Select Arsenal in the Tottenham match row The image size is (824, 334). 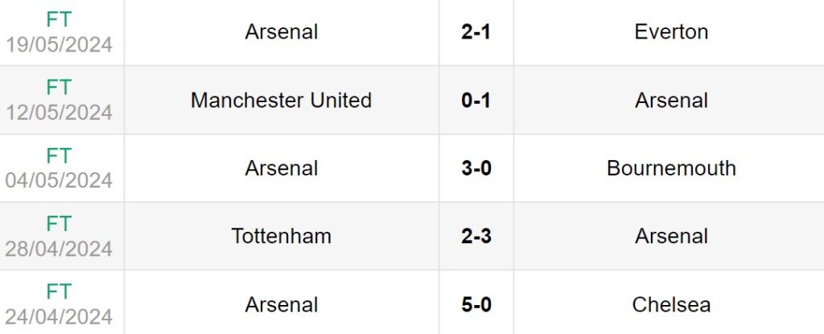click(x=671, y=237)
